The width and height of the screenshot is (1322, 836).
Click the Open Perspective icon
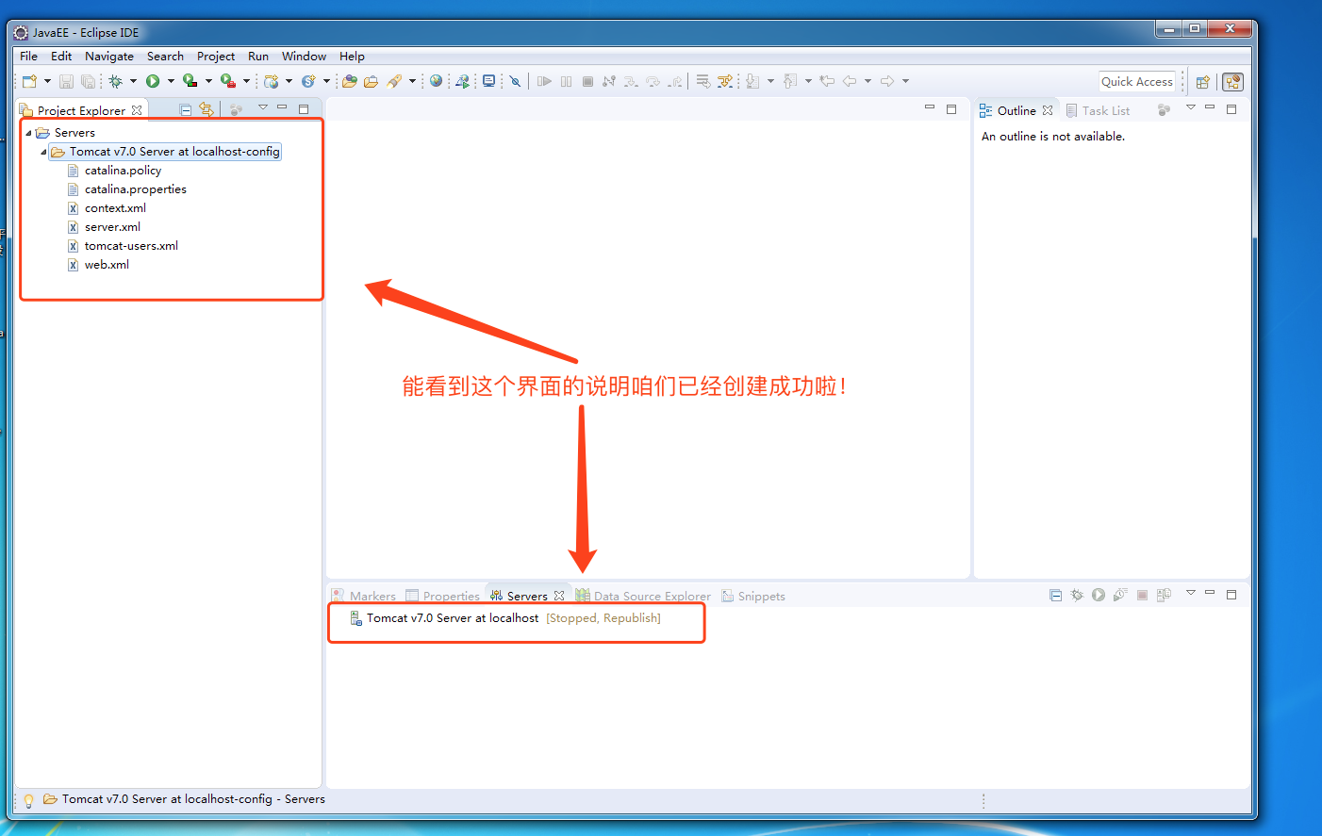pyautogui.click(x=1202, y=82)
